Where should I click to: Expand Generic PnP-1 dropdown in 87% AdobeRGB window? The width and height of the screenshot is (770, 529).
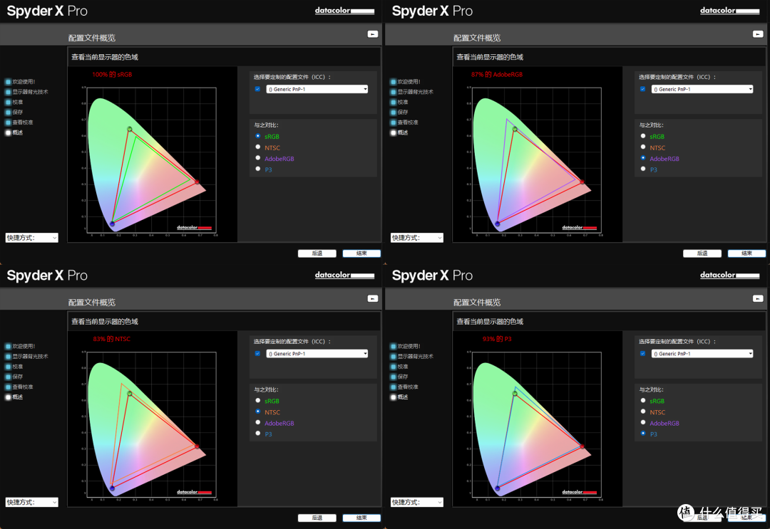(702, 89)
